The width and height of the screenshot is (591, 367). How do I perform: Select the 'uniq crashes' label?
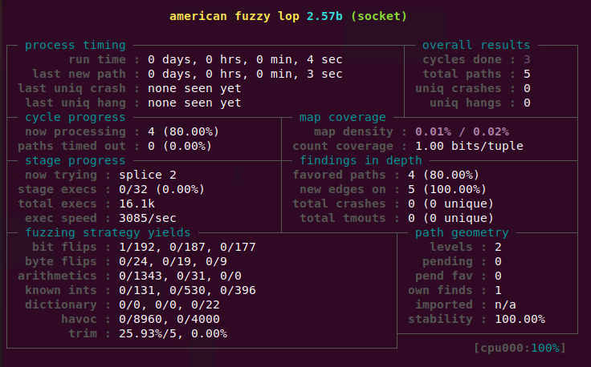459,88
